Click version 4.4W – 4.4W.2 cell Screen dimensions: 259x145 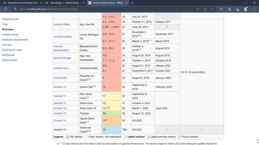point(111,27)
